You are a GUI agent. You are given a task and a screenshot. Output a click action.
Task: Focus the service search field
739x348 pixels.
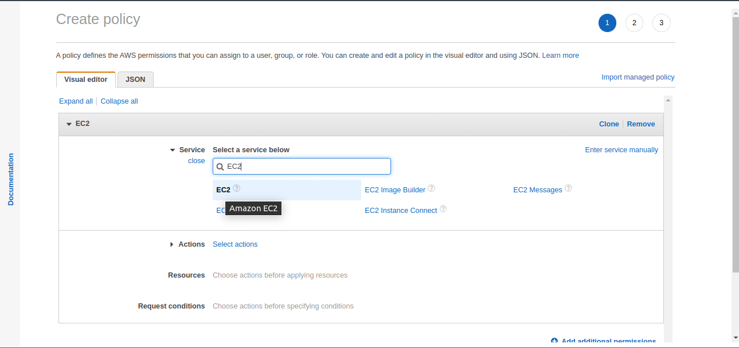coord(302,167)
